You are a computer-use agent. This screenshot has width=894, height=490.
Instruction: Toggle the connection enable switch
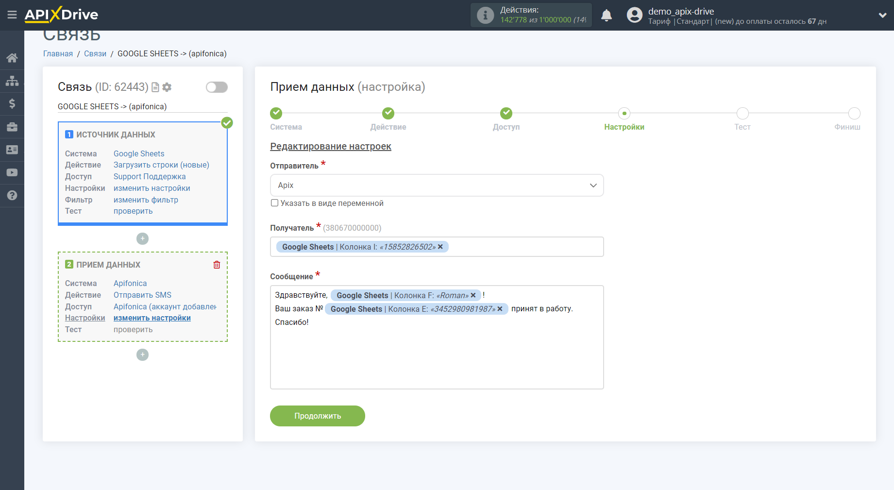click(217, 87)
